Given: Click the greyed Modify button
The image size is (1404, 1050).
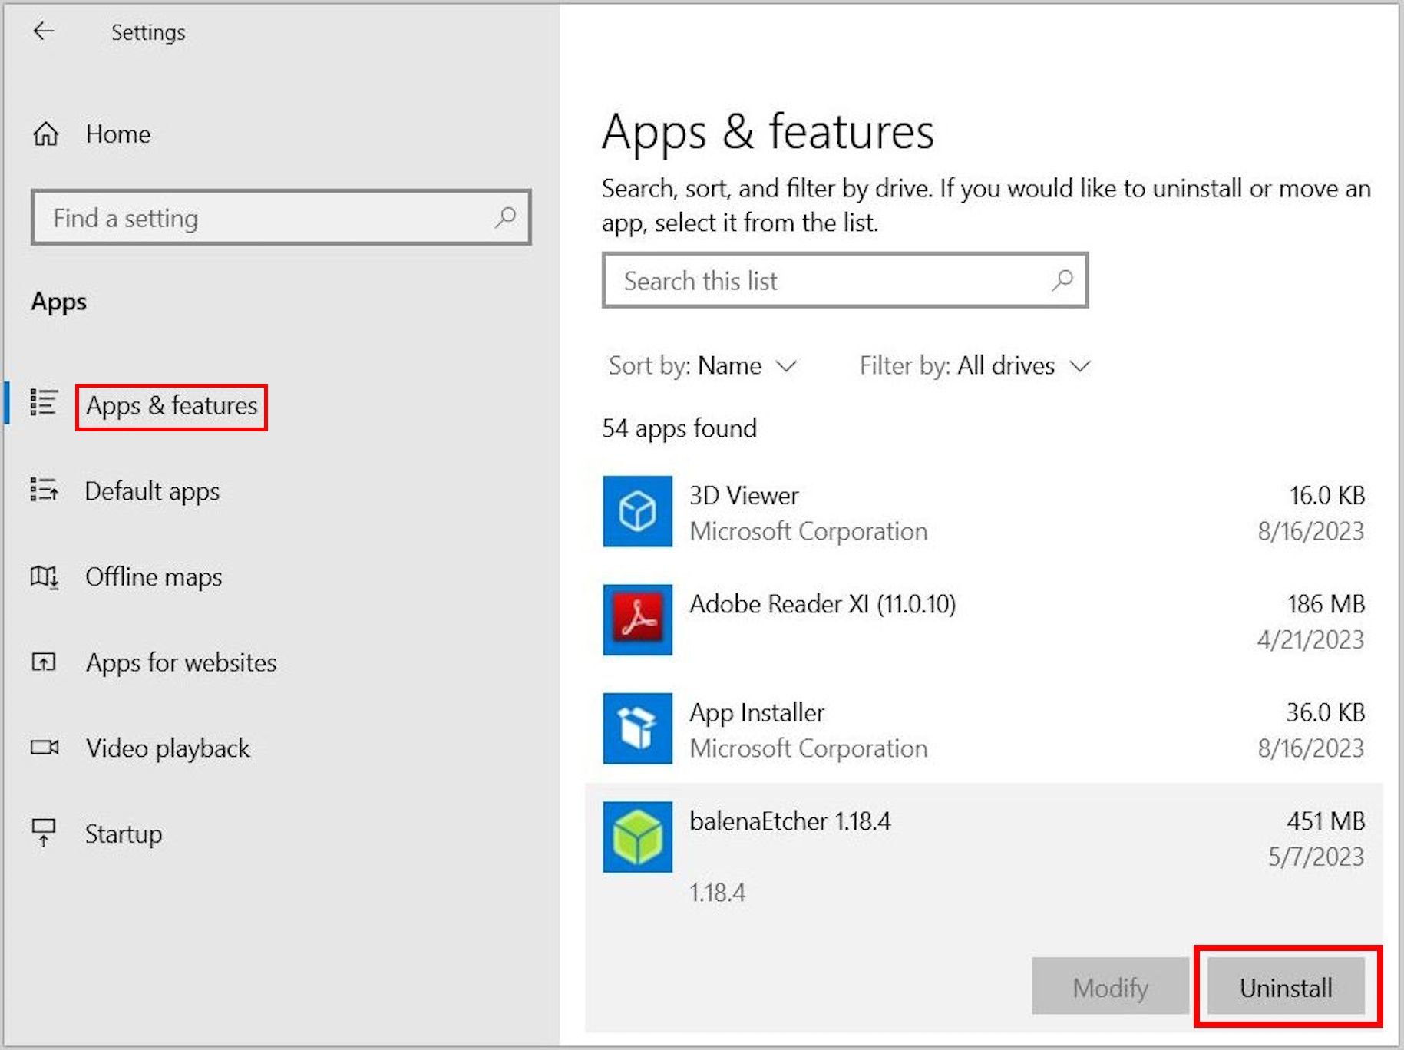Looking at the screenshot, I should pyautogui.click(x=1109, y=987).
